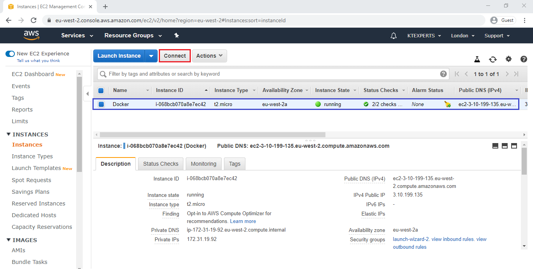Click the browser back arrow

coord(9,20)
